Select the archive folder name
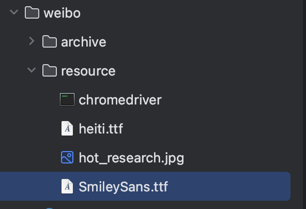 click(84, 42)
